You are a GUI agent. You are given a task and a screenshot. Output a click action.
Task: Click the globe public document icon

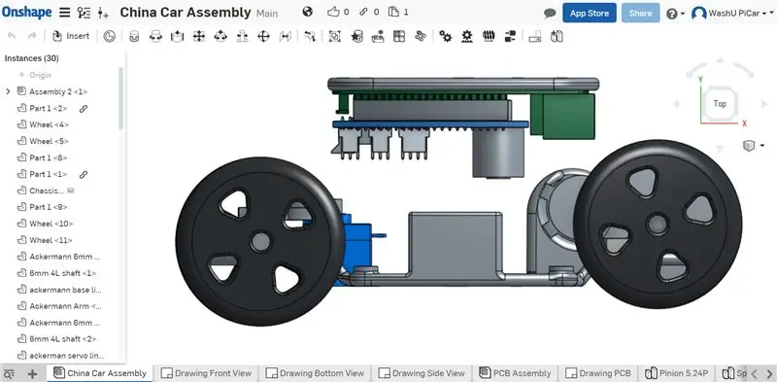[x=308, y=12]
